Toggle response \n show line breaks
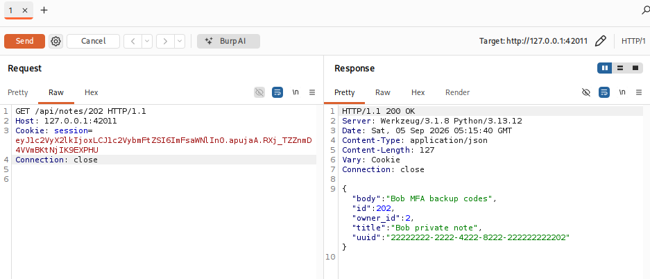Screen dimensions: 650x279 [x=622, y=92]
